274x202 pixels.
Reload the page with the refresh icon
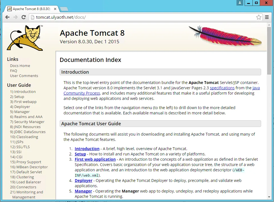point(24,17)
